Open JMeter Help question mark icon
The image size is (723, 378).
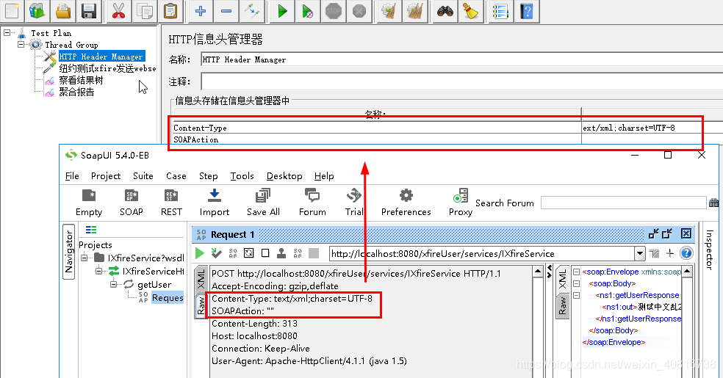pos(527,10)
